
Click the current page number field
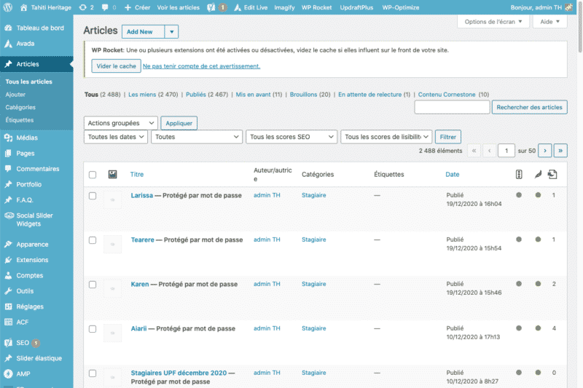pos(506,151)
